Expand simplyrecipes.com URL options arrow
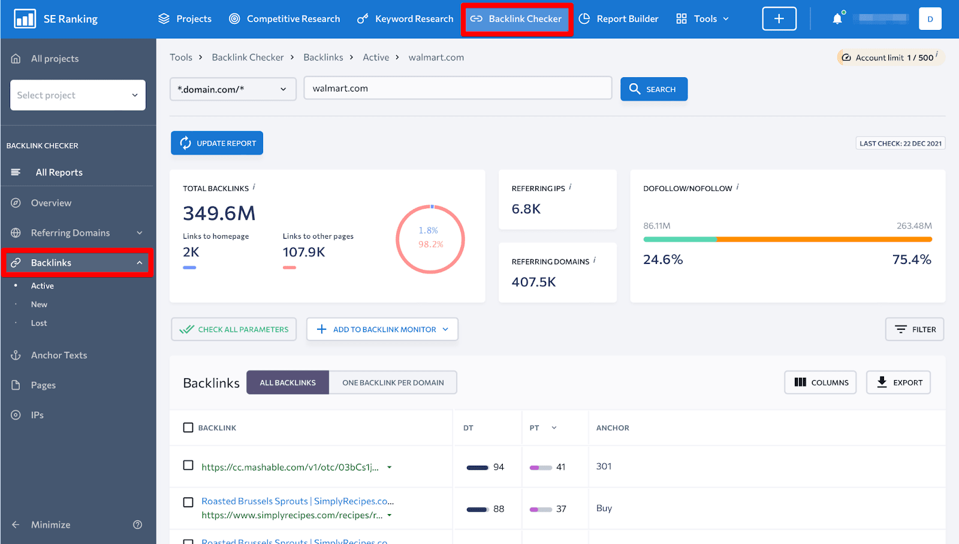Image resolution: width=959 pixels, height=544 pixels. 390,515
